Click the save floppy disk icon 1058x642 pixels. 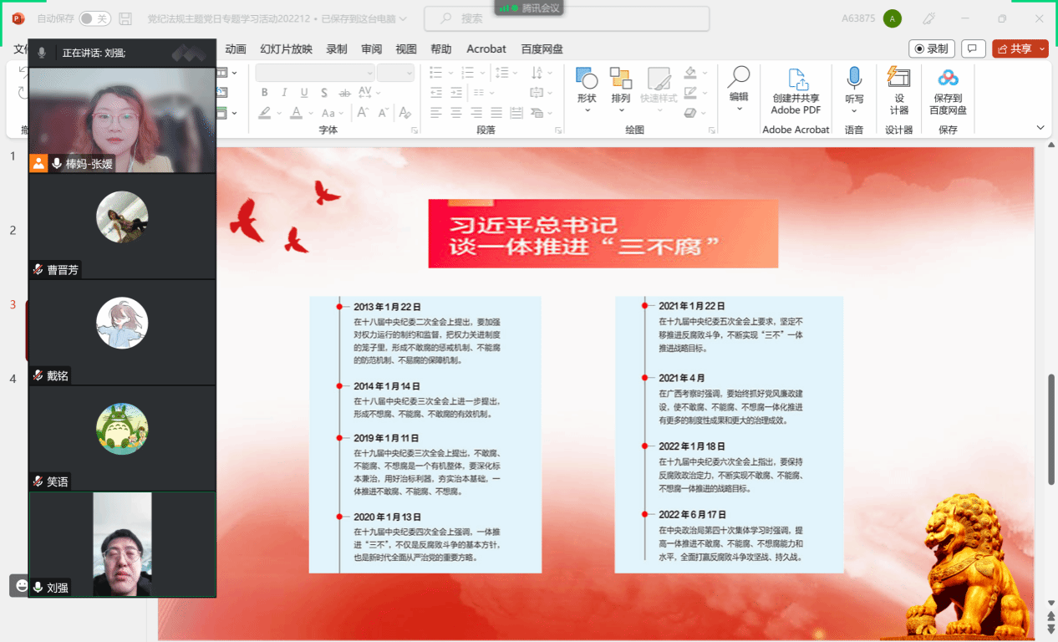point(125,18)
